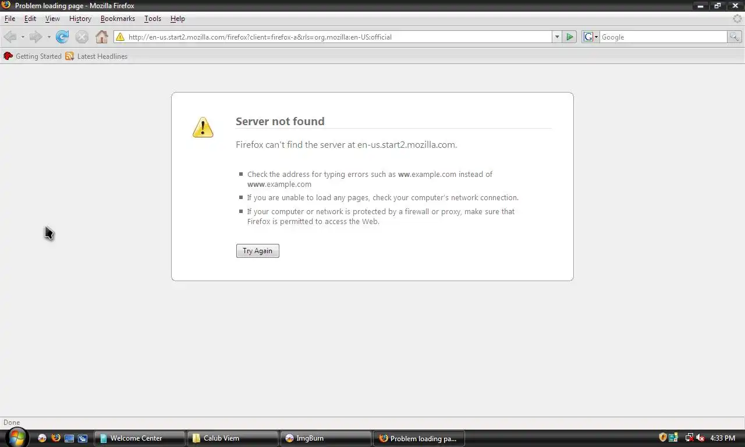This screenshot has height=447, width=745.
Task: Click in the Google search box
Action: coord(664,37)
